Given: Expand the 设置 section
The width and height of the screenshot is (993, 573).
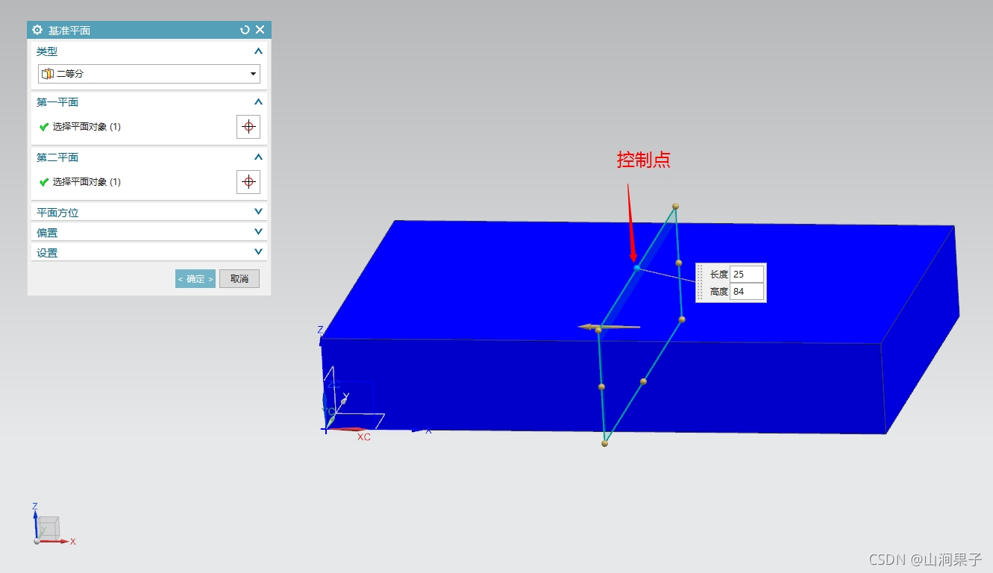Looking at the screenshot, I should [258, 252].
